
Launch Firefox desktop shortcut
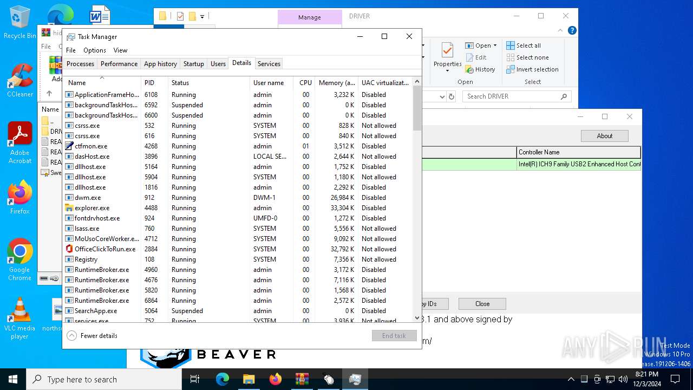pyautogui.click(x=19, y=198)
